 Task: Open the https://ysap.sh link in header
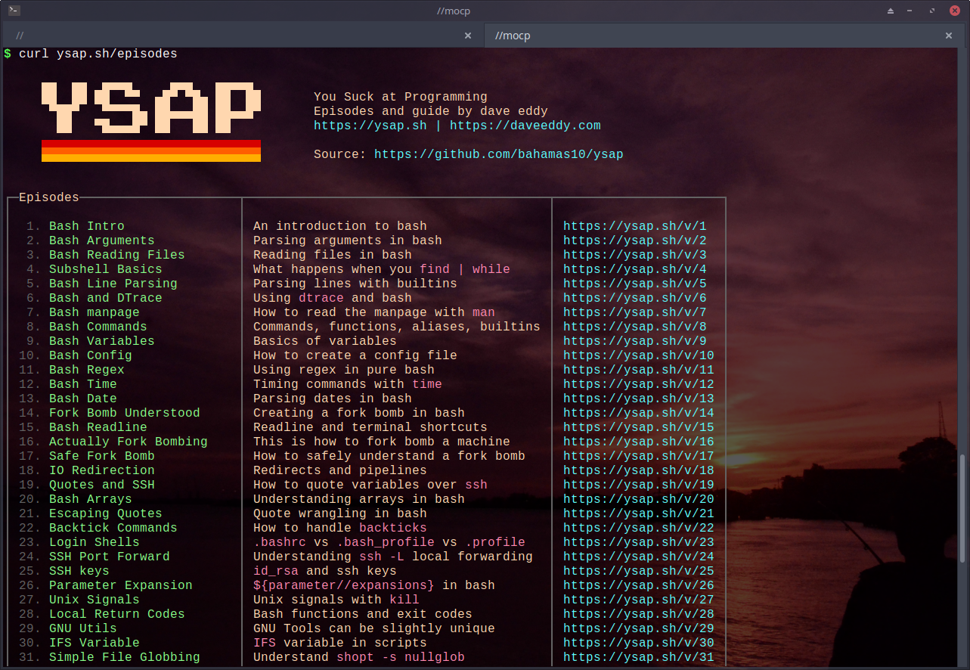[370, 126]
